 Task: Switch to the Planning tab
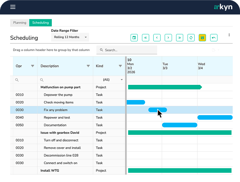click(x=20, y=23)
